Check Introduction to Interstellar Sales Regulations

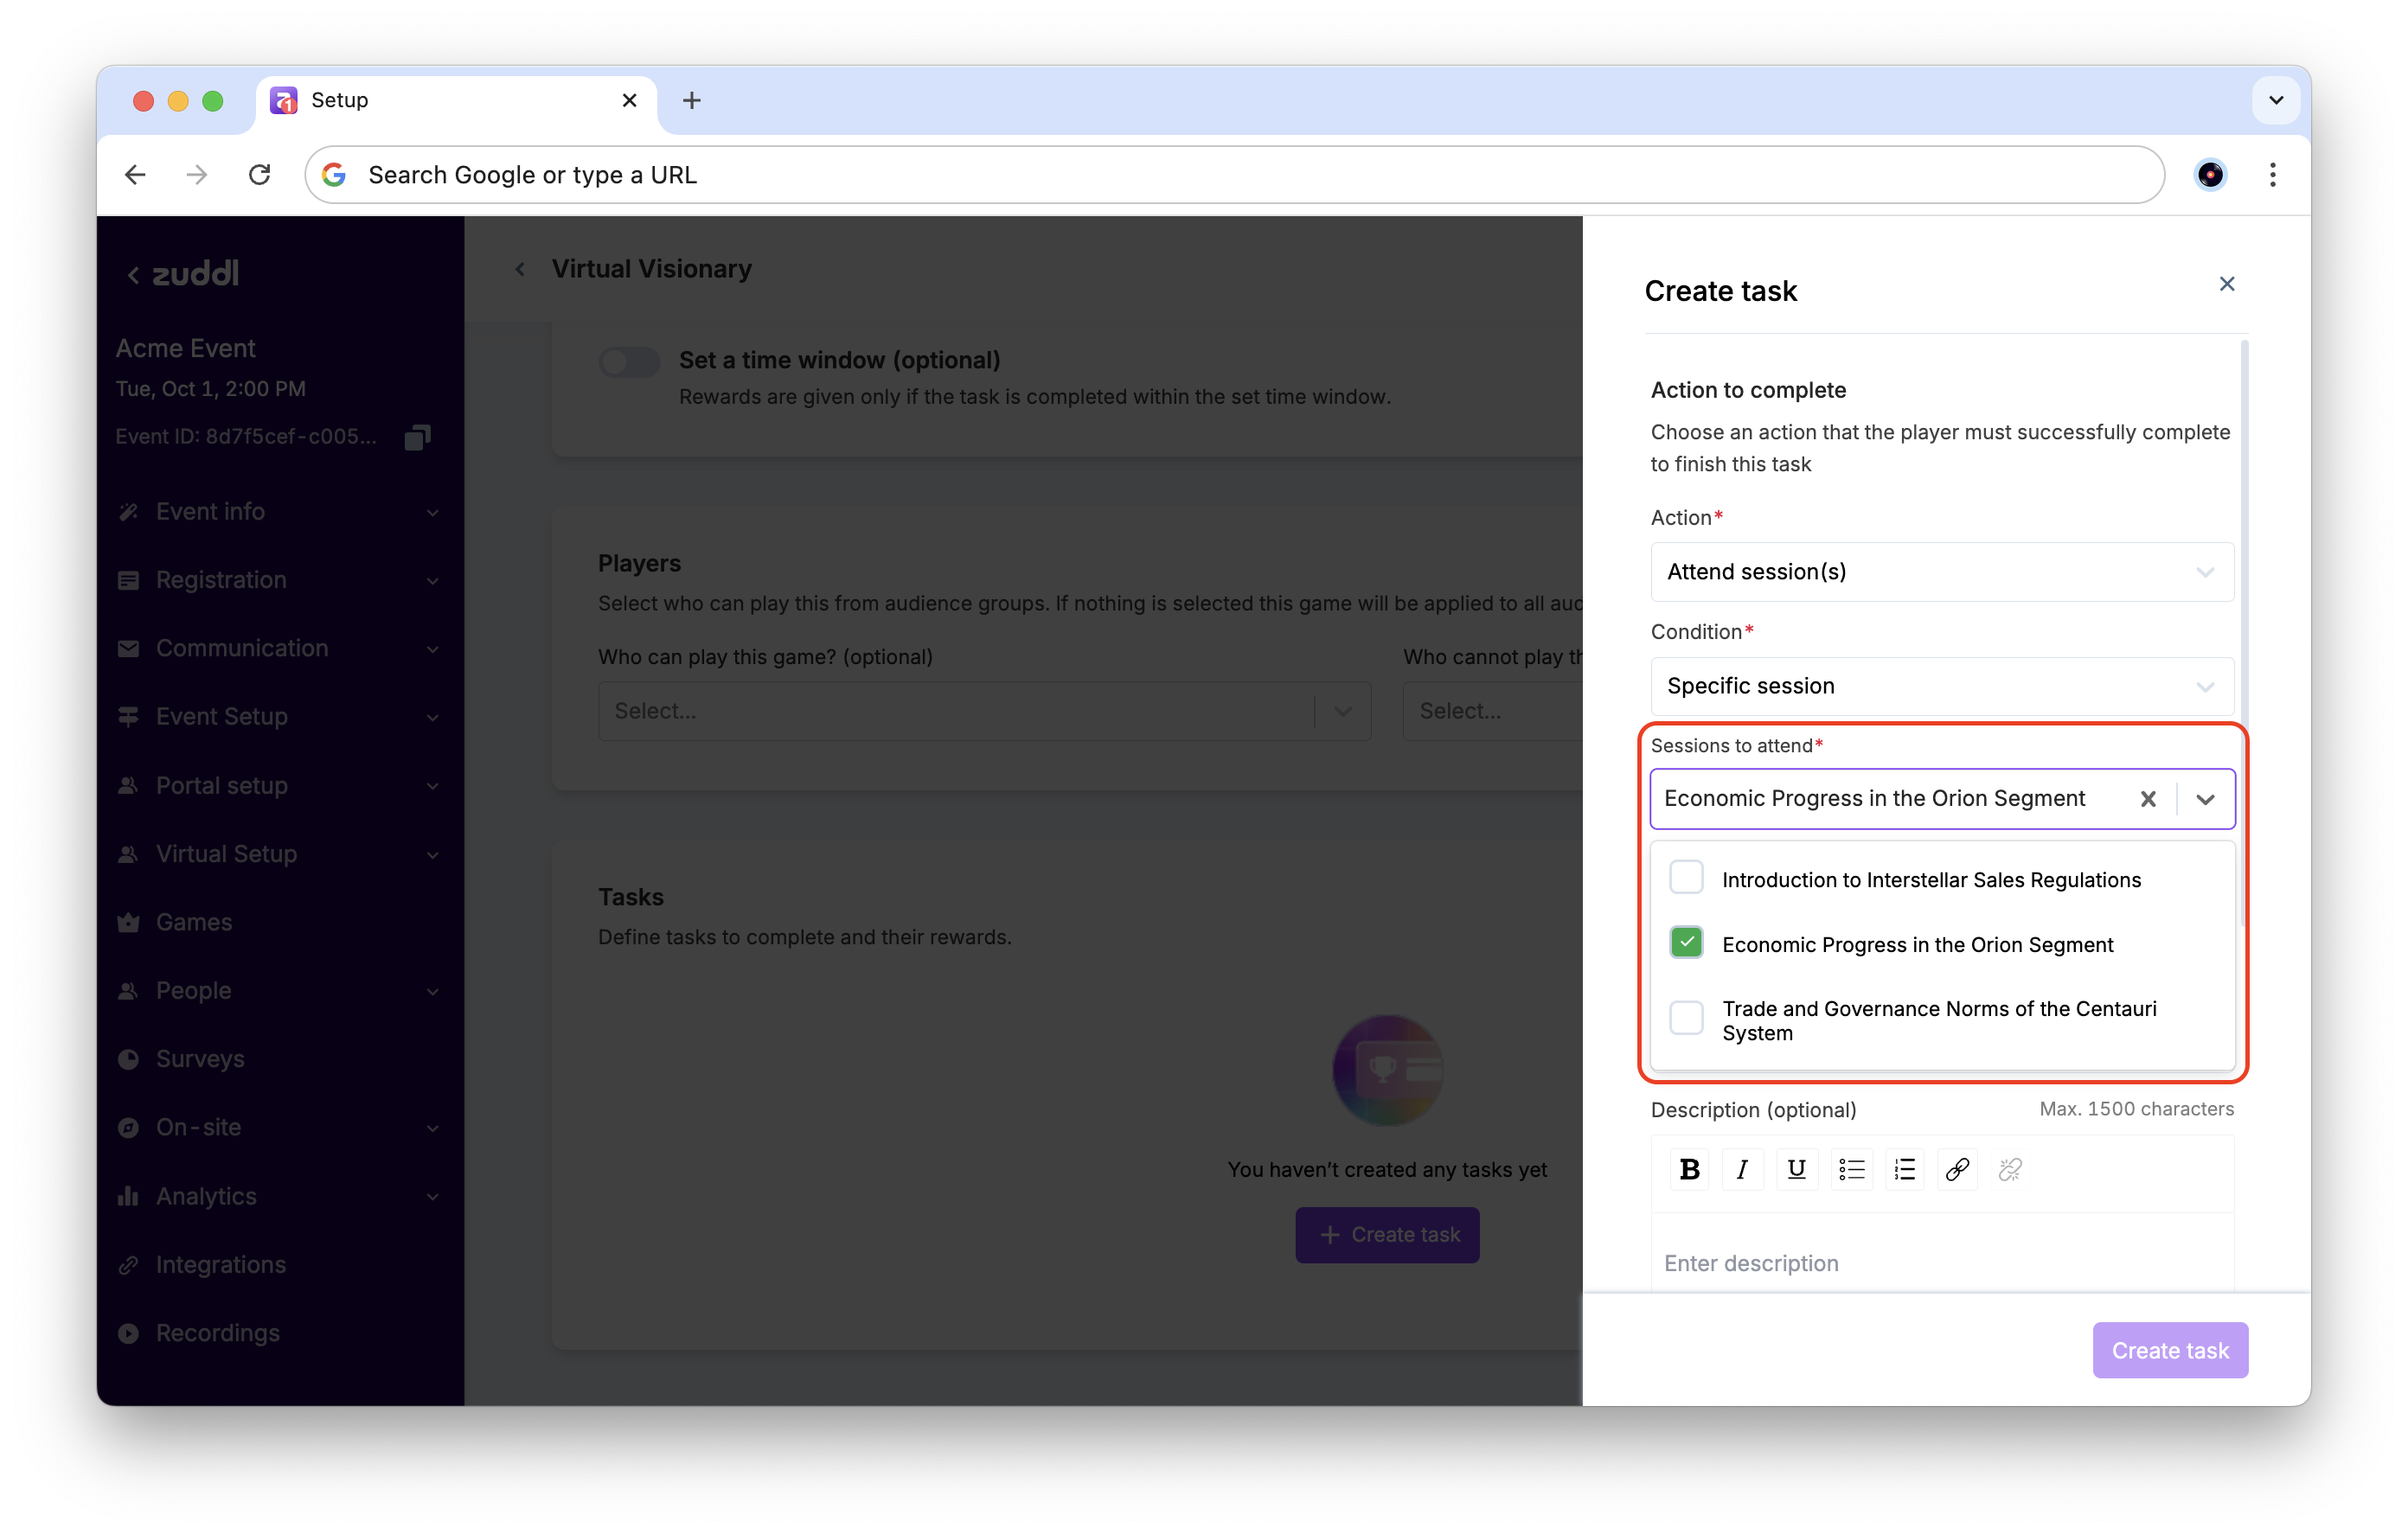(1686, 878)
